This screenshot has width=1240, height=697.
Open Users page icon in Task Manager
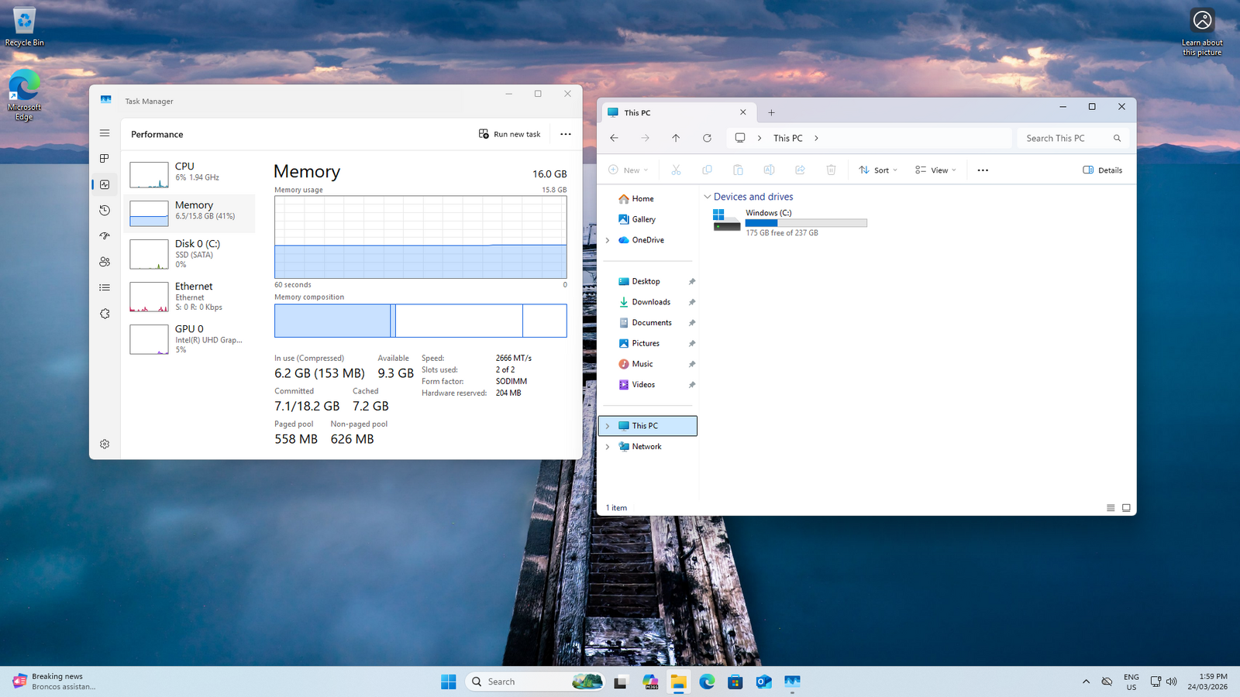tap(105, 262)
